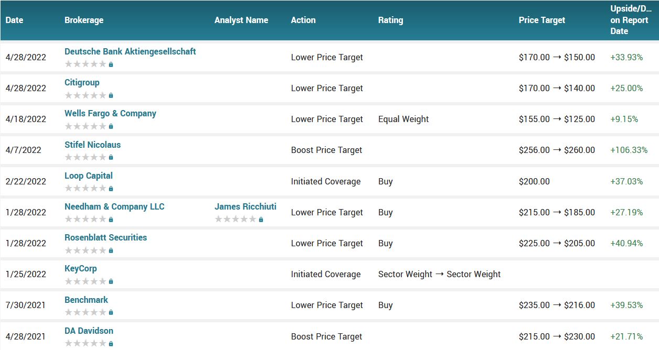Select the +21.71% upside value

pyautogui.click(x=626, y=336)
